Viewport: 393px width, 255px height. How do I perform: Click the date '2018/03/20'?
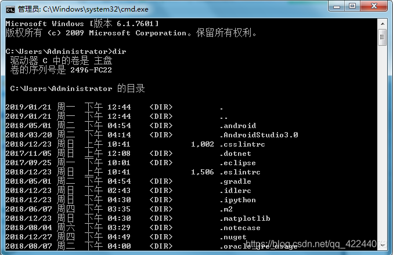(28, 135)
